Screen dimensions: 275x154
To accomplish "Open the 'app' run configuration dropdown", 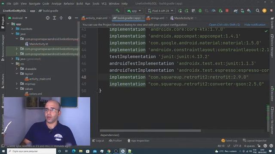I will [134, 11].
